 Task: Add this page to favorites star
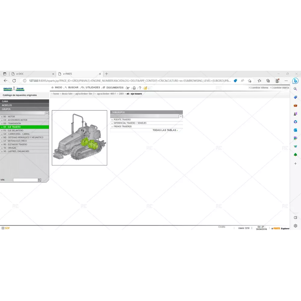point(250,81)
